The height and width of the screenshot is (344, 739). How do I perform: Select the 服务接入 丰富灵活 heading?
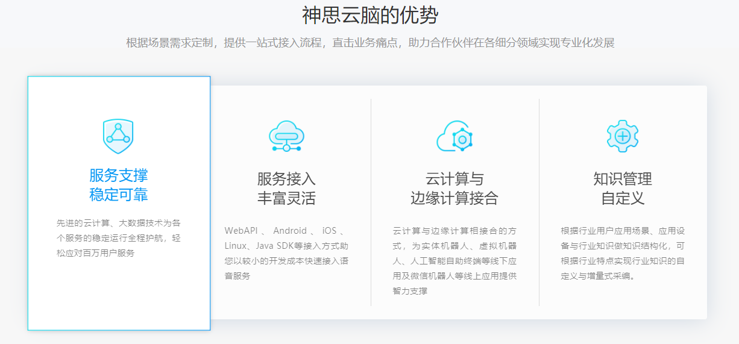coord(286,189)
